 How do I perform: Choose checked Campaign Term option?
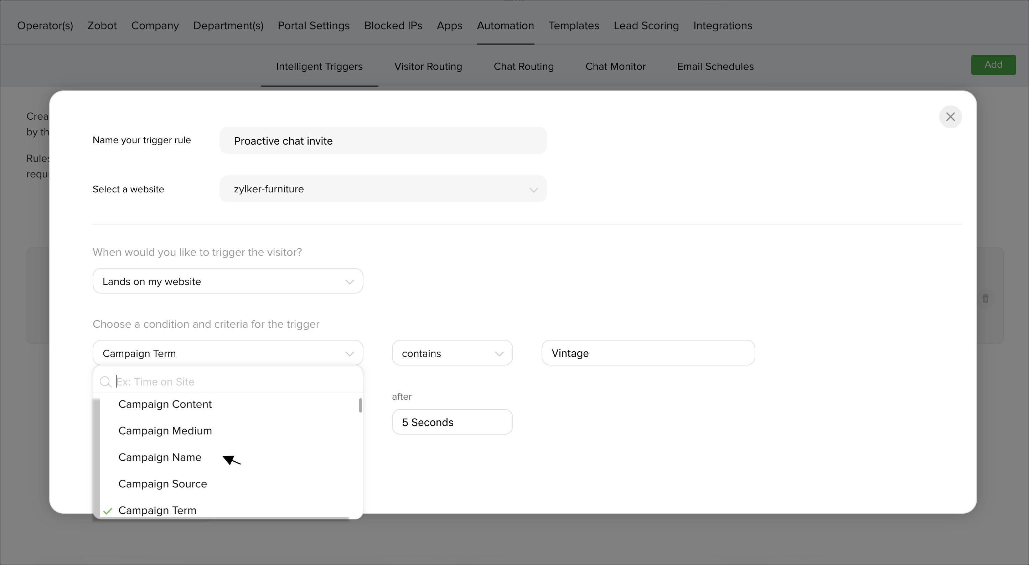coord(228,510)
